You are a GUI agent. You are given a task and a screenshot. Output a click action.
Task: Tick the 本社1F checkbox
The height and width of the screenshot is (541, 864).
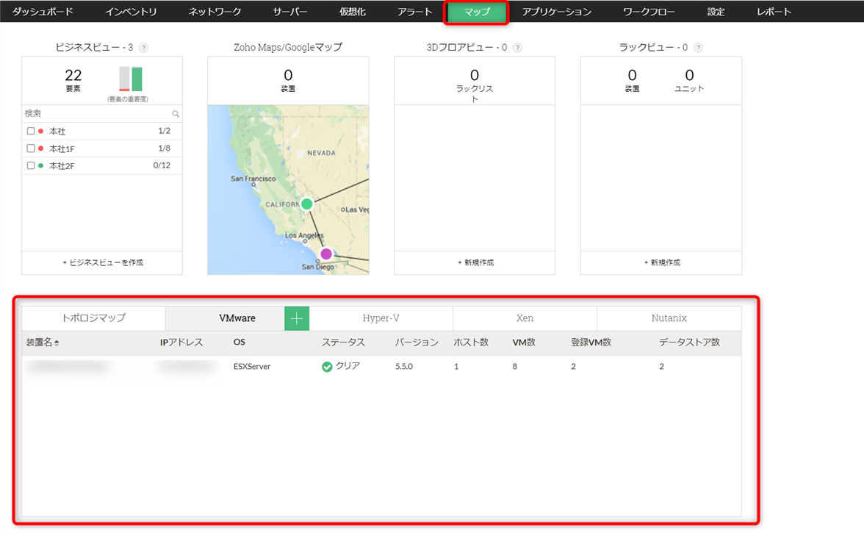pos(31,148)
